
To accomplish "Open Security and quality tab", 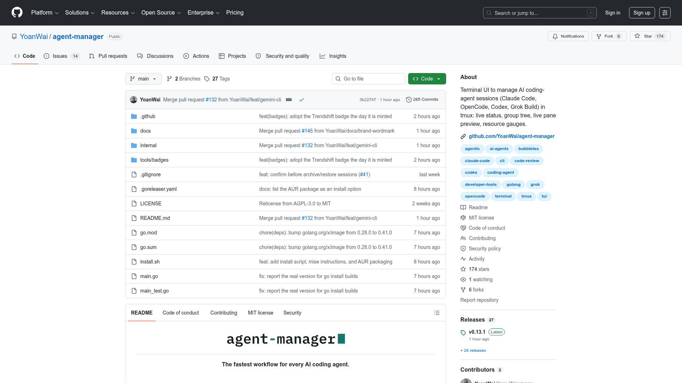I will (x=282, y=56).
